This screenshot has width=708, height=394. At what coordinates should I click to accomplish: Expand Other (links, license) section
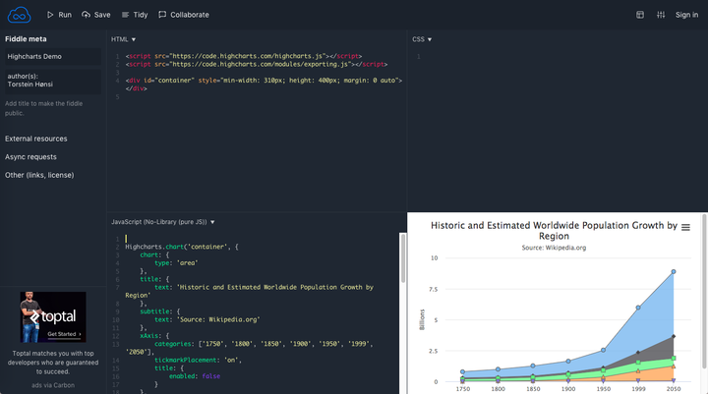pos(39,175)
